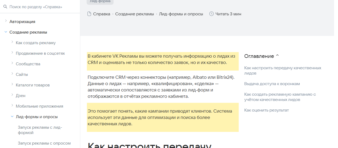Open Сообщества in sidebar
Image resolution: width=338 pixels, height=148 pixels.
(28, 64)
